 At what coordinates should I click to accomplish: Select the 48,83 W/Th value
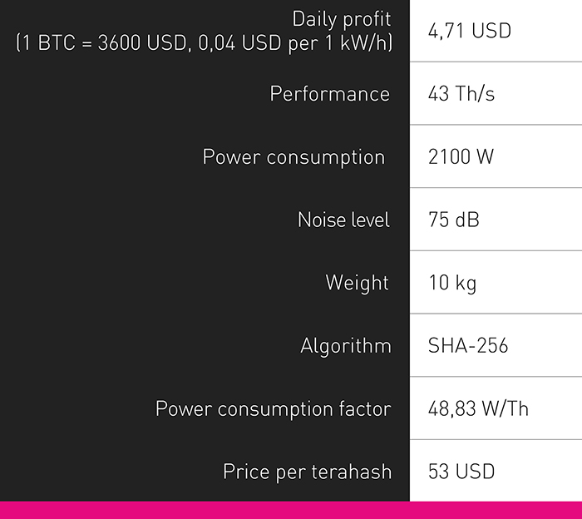[x=478, y=409]
